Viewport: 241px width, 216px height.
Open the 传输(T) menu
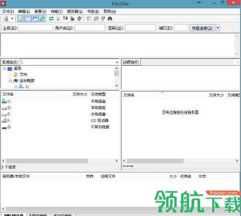pos(57,12)
